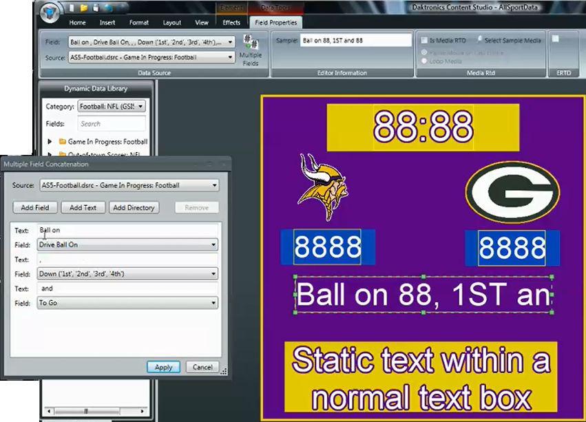586x422 pixels.
Task: Click the save icon in quick access toolbar
Action: [x=95, y=9]
